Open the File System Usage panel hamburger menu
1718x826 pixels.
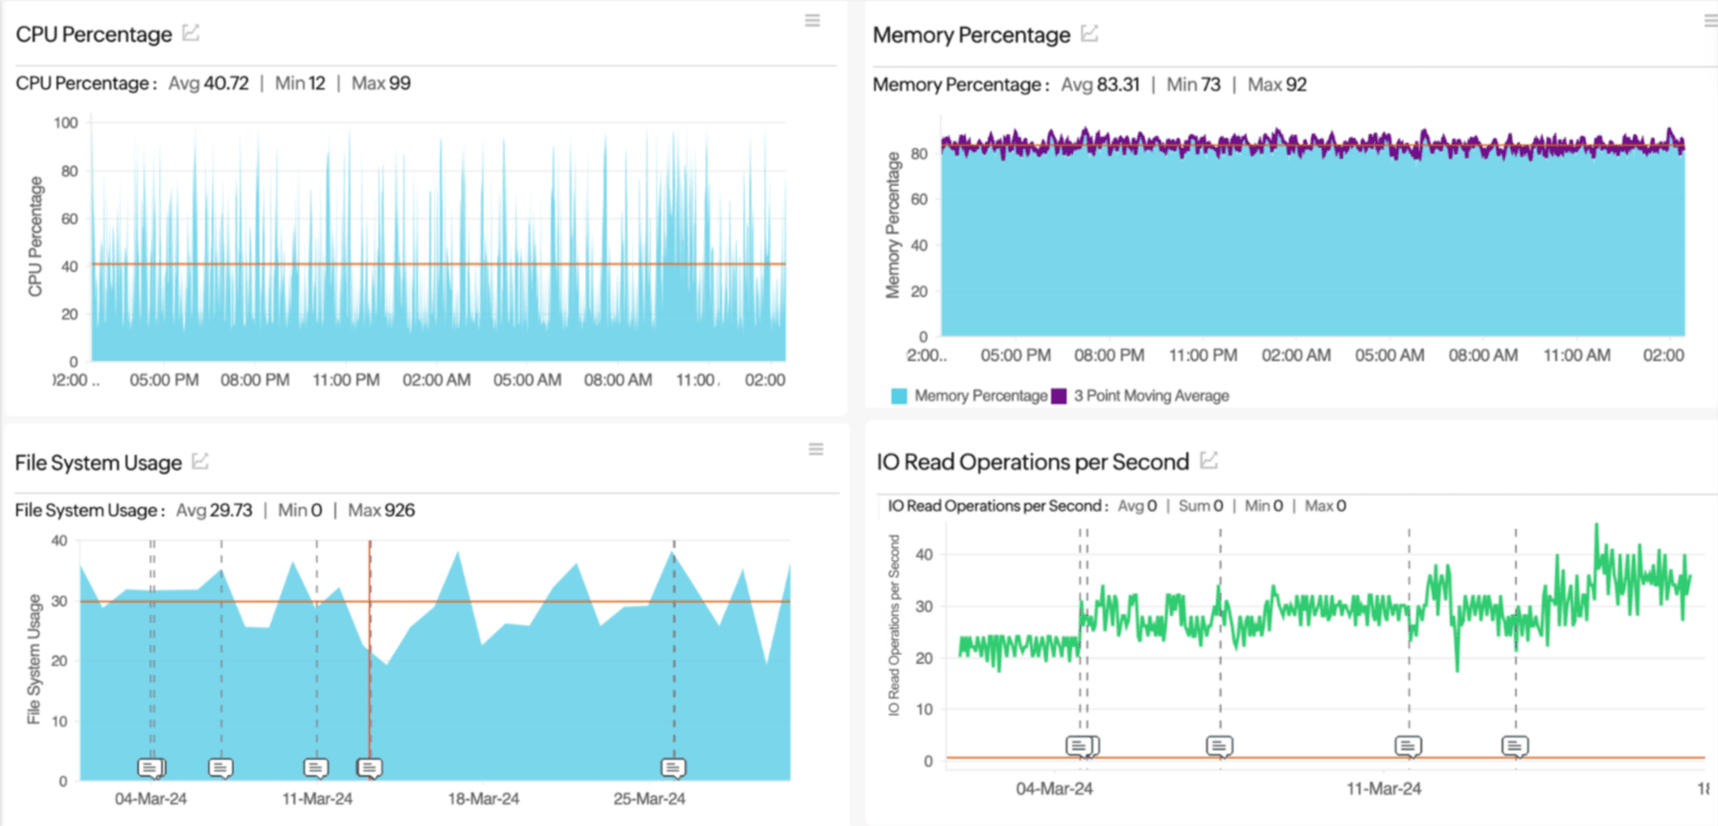click(x=815, y=448)
